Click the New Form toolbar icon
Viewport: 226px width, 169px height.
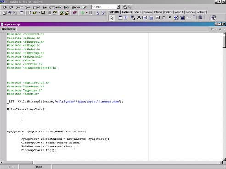coord(22,13)
